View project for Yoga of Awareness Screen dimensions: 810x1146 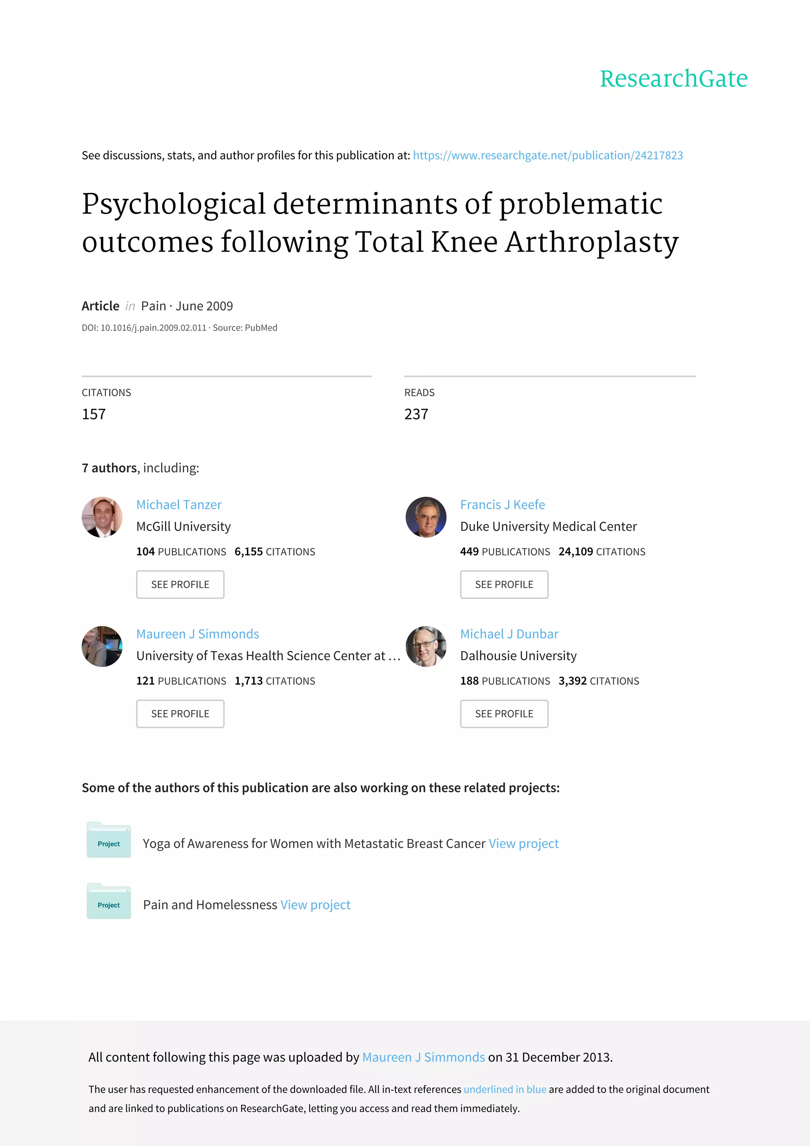524,843
